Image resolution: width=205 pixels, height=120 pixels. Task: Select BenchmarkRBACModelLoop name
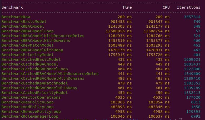(x=28, y=31)
